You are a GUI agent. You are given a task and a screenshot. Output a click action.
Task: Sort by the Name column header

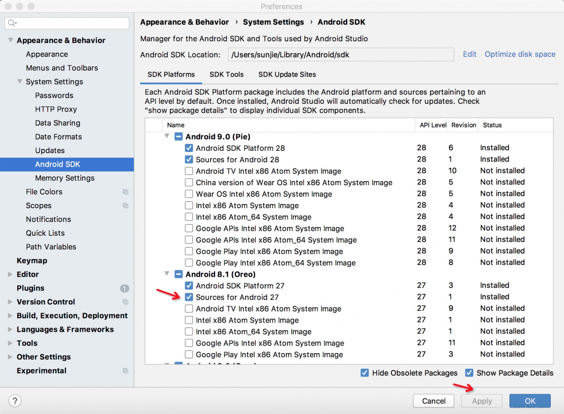[289, 125]
